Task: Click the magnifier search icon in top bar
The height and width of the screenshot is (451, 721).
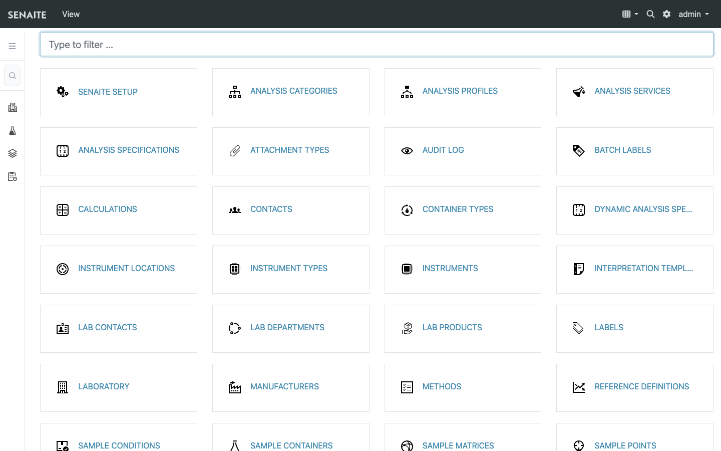Action: pyautogui.click(x=650, y=14)
